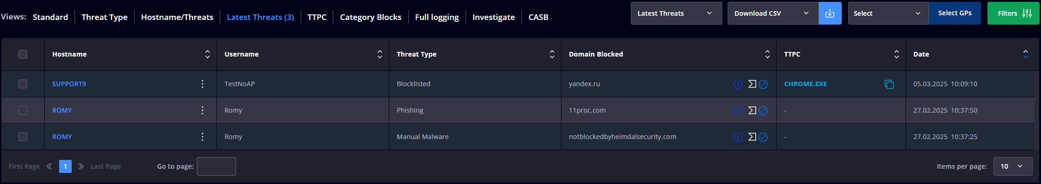Expand the Latest Threats dropdown
The height and width of the screenshot is (184, 1041).
pos(676,13)
